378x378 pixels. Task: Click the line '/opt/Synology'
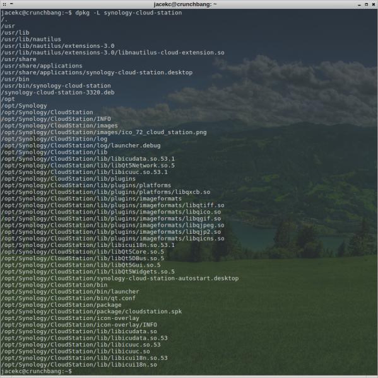tap(24, 106)
